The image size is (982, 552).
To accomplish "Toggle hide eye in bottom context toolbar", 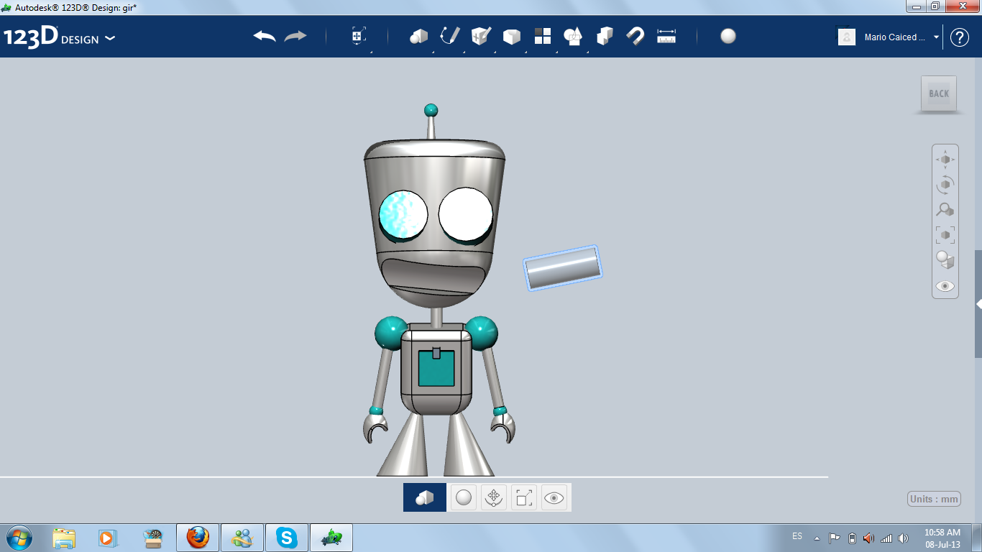I will [x=554, y=497].
